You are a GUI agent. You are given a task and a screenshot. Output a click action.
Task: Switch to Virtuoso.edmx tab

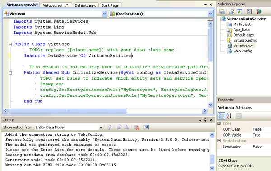point(56,5)
